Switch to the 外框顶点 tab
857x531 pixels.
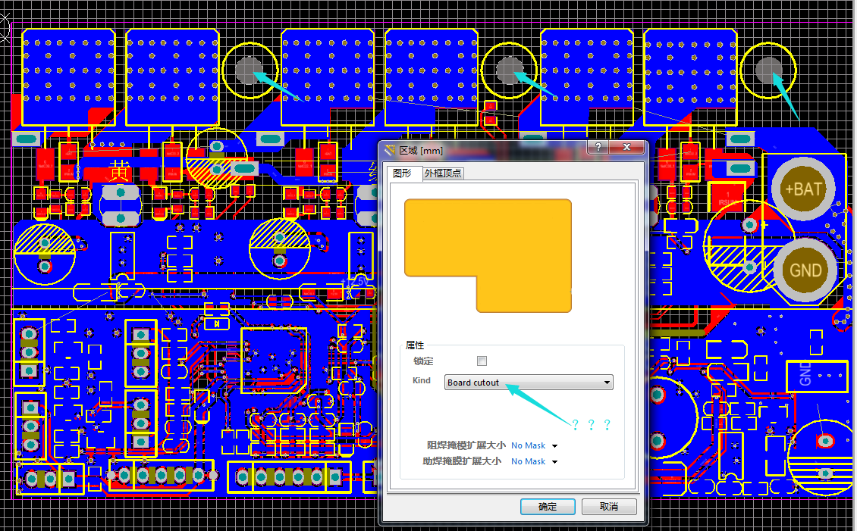pos(444,173)
